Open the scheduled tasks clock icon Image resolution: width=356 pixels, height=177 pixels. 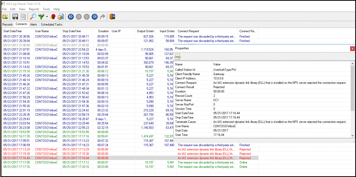coord(60,16)
